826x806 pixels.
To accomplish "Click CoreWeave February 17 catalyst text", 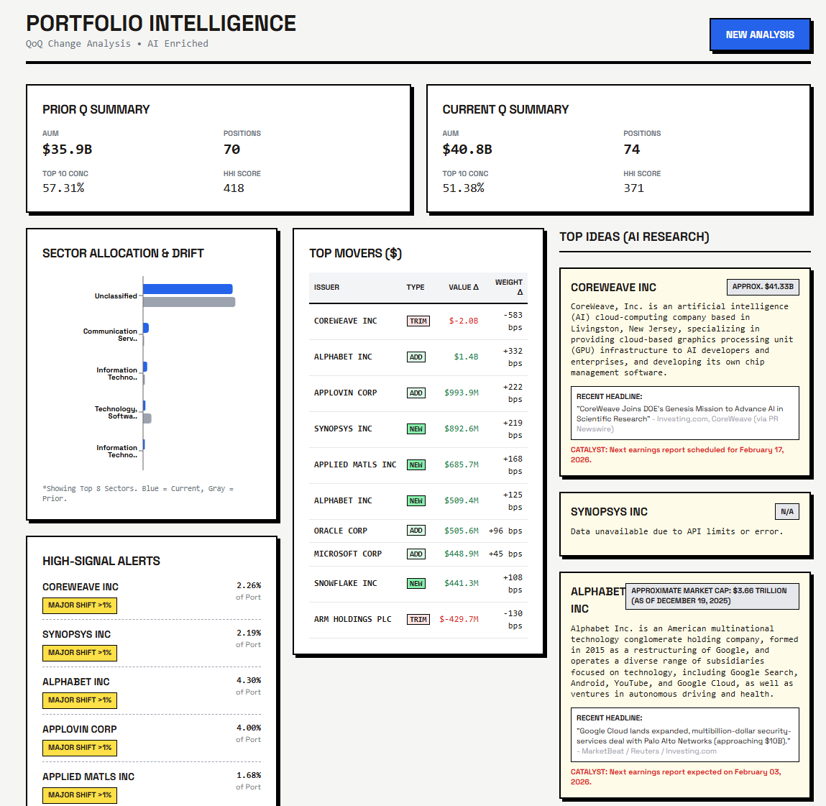I will click(x=677, y=454).
